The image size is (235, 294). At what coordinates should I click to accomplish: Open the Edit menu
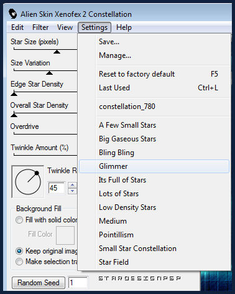pyautogui.click(x=17, y=27)
